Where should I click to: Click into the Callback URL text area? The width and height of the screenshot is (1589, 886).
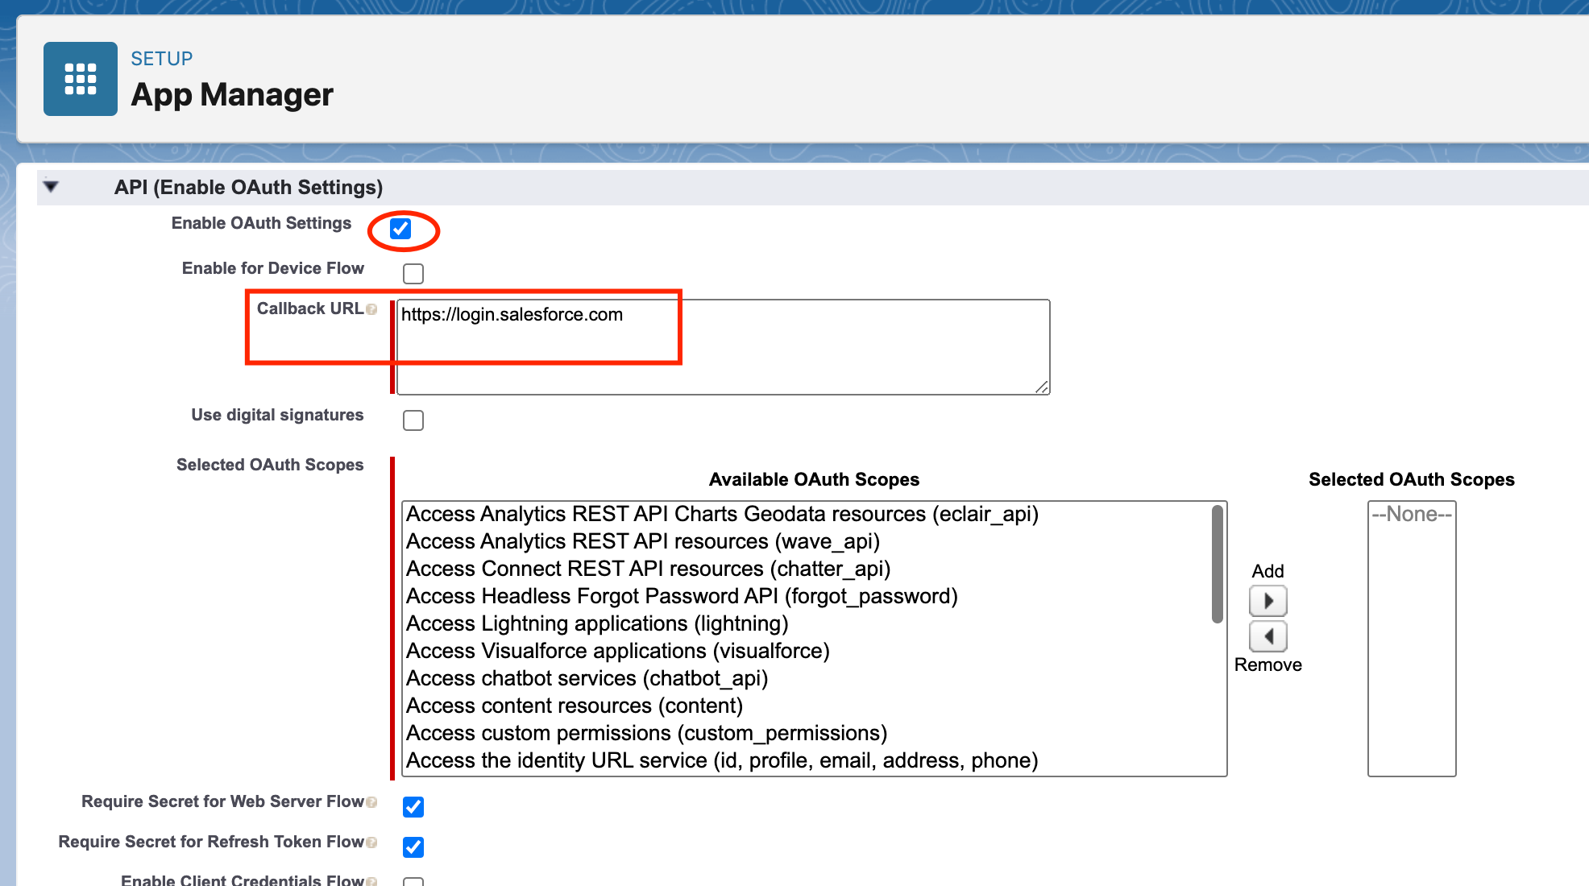(724, 347)
